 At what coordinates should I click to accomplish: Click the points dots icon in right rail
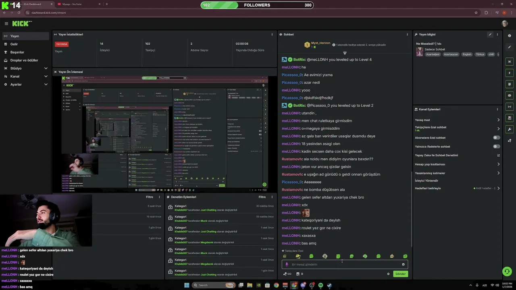point(510,141)
